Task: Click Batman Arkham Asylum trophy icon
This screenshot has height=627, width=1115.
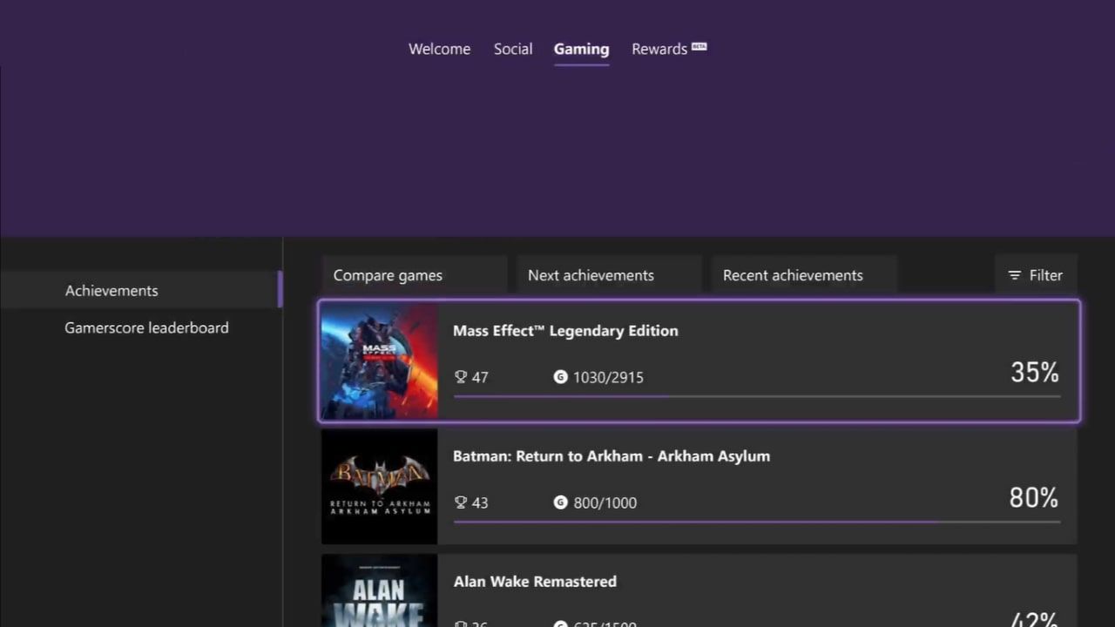Action: (461, 502)
